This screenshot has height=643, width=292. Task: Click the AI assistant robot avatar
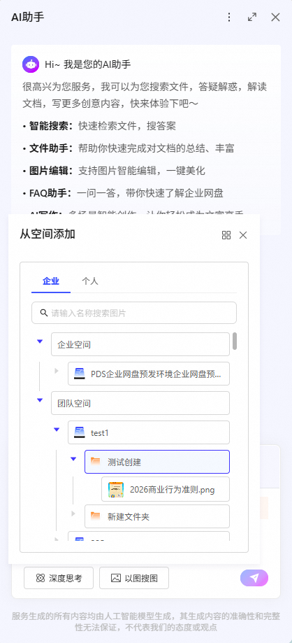click(x=31, y=64)
